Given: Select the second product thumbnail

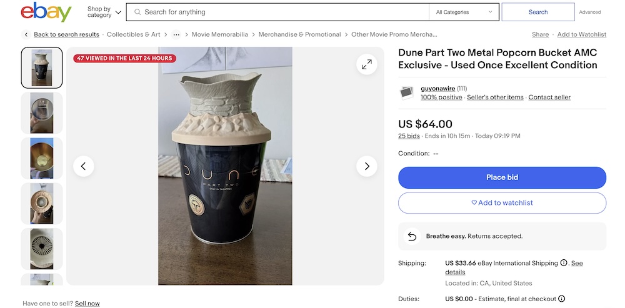Looking at the screenshot, I should click(x=42, y=113).
